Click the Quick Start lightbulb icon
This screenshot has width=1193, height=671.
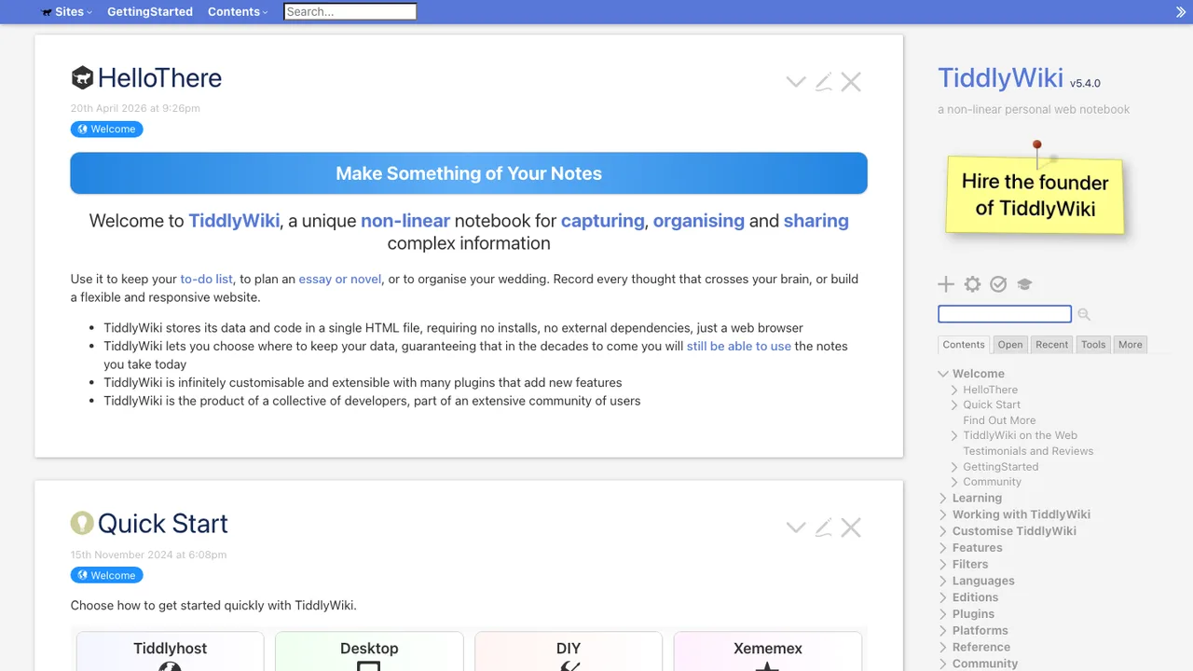coord(82,523)
